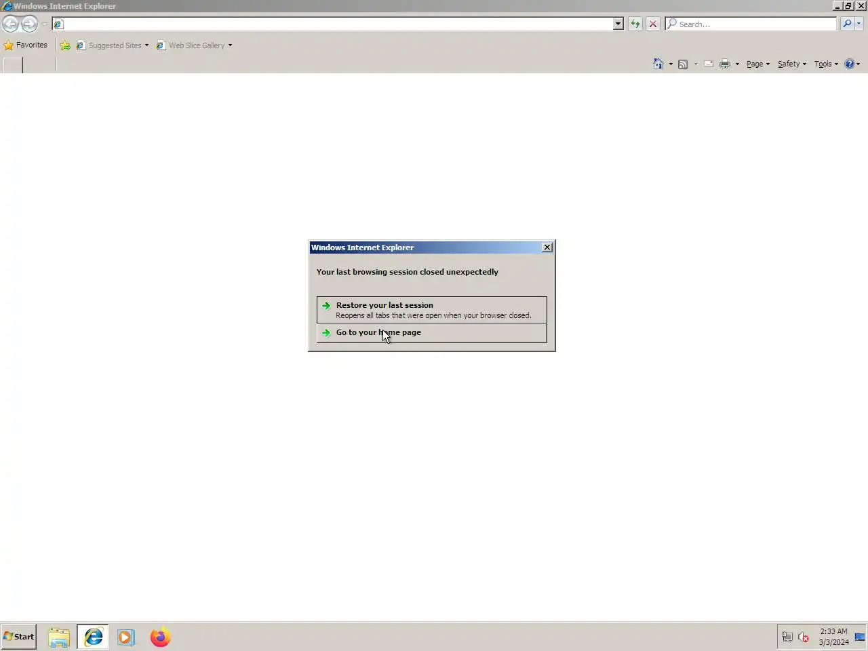Viewport: 868px width, 651px height.
Task: Click the magnifier Search button
Action: 847,24
